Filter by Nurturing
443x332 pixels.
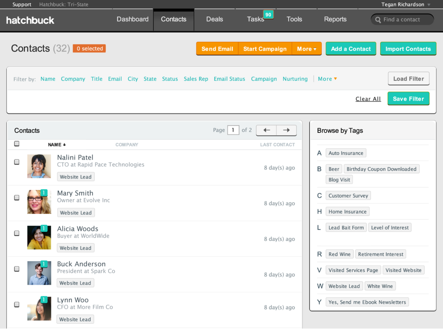pyautogui.click(x=295, y=79)
